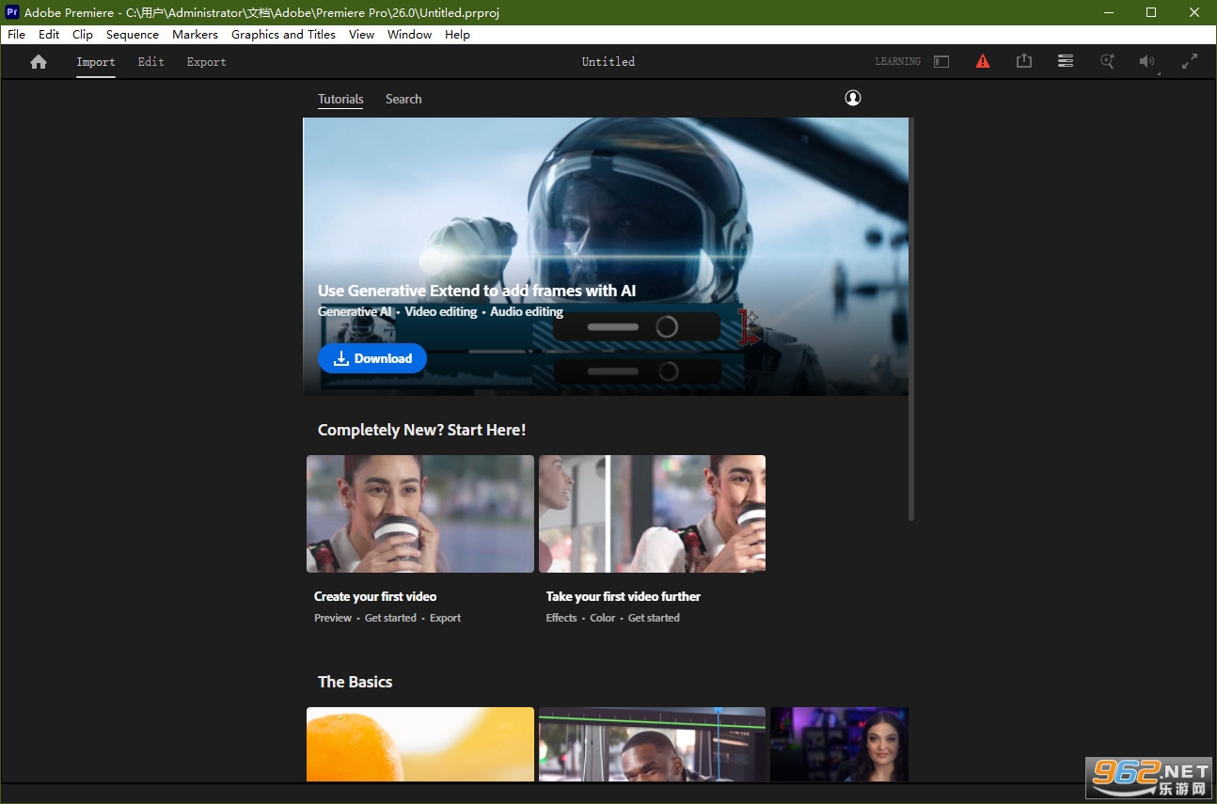Click The Basics section heading

point(355,682)
